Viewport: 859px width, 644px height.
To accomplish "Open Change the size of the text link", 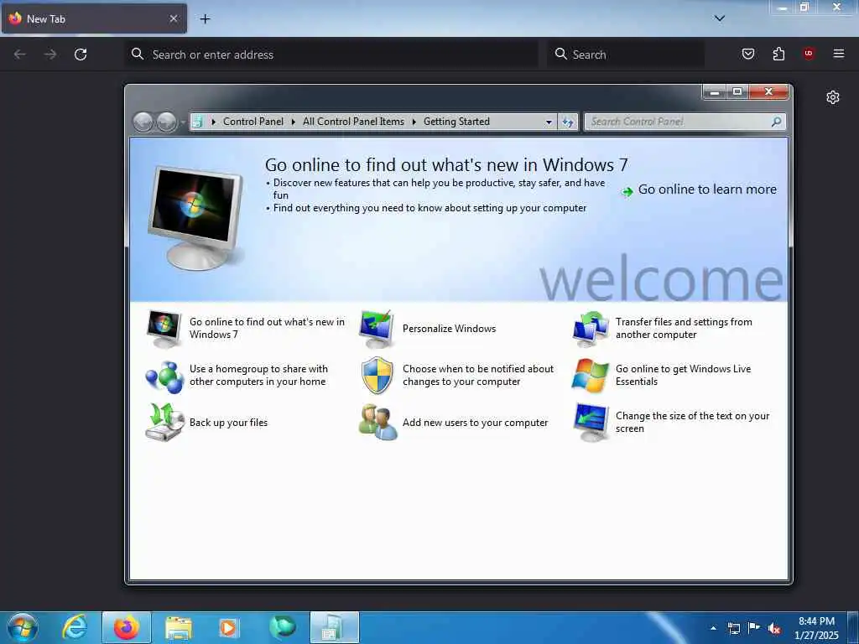I will (x=692, y=423).
